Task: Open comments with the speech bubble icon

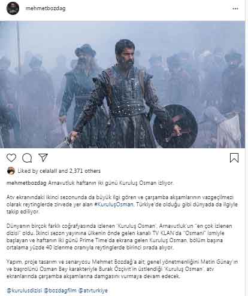Action: [27, 158]
